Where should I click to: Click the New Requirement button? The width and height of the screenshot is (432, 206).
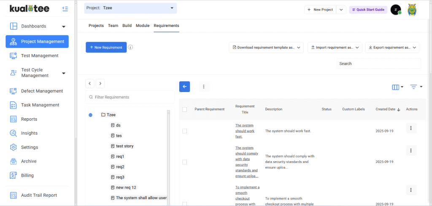click(x=106, y=48)
